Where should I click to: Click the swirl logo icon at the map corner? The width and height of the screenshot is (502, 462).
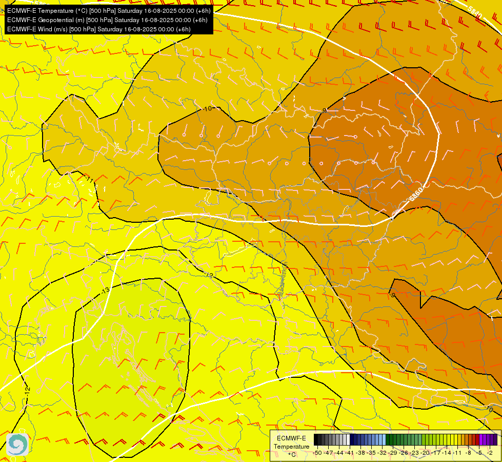pos(17,445)
